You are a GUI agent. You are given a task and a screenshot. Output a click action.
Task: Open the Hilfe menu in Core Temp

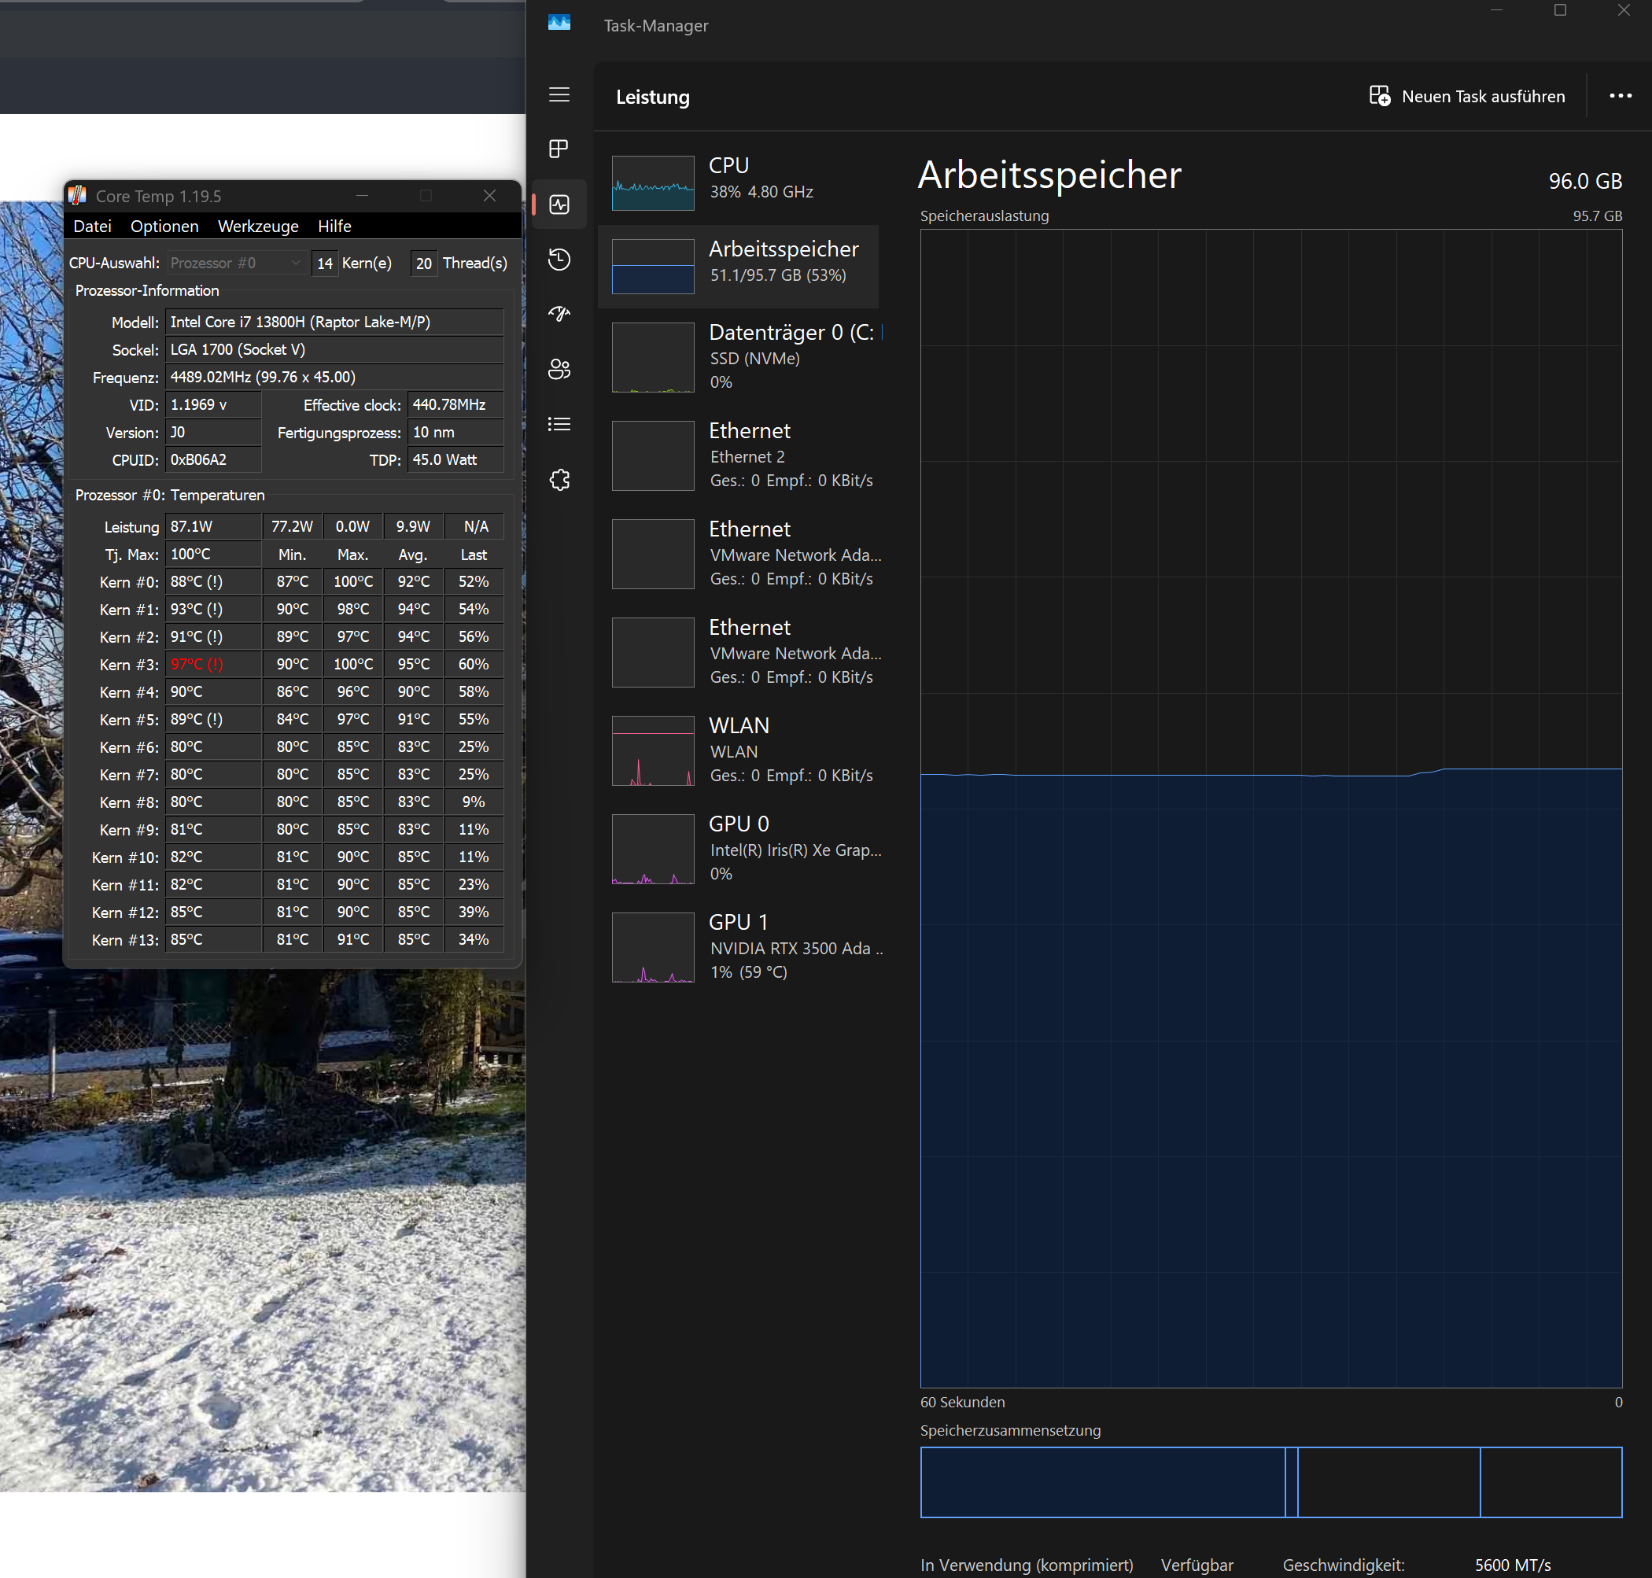[x=334, y=227]
